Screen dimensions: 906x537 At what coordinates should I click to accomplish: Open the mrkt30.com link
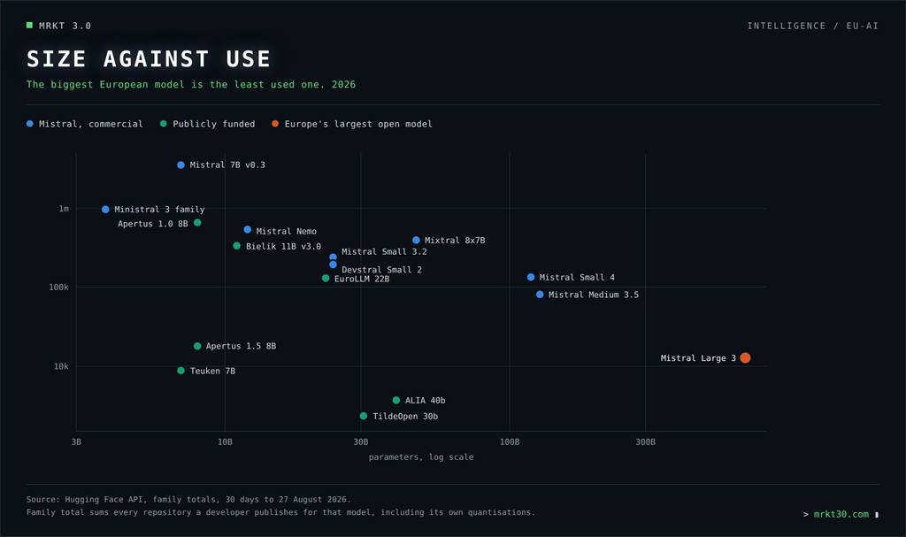(841, 514)
